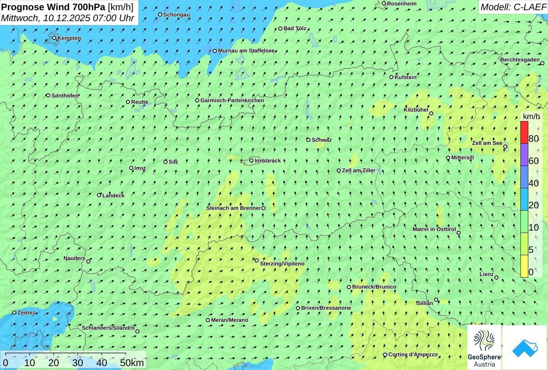Click the 'Murnau am Staffelsee' label
This screenshot has width=548, height=370.
(x=246, y=51)
